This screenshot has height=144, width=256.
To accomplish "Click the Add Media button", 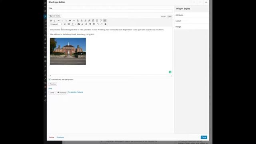I will [55, 16].
